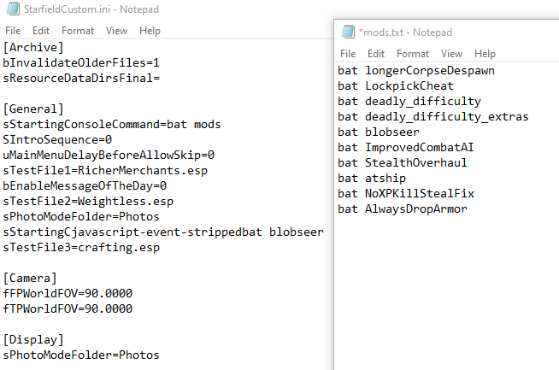Click the sResourceDataDirsFinal= line
Viewport: 559px width, 370px height.
point(81,78)
